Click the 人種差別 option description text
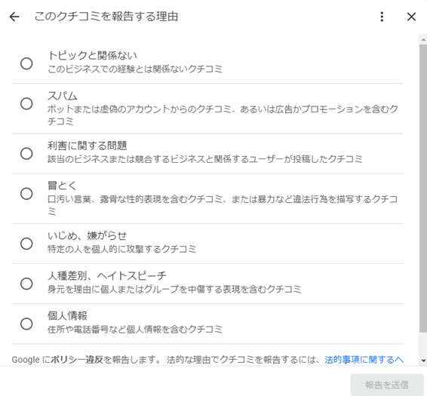The width and height of the screenshot is (427, 396). point(174,289)
